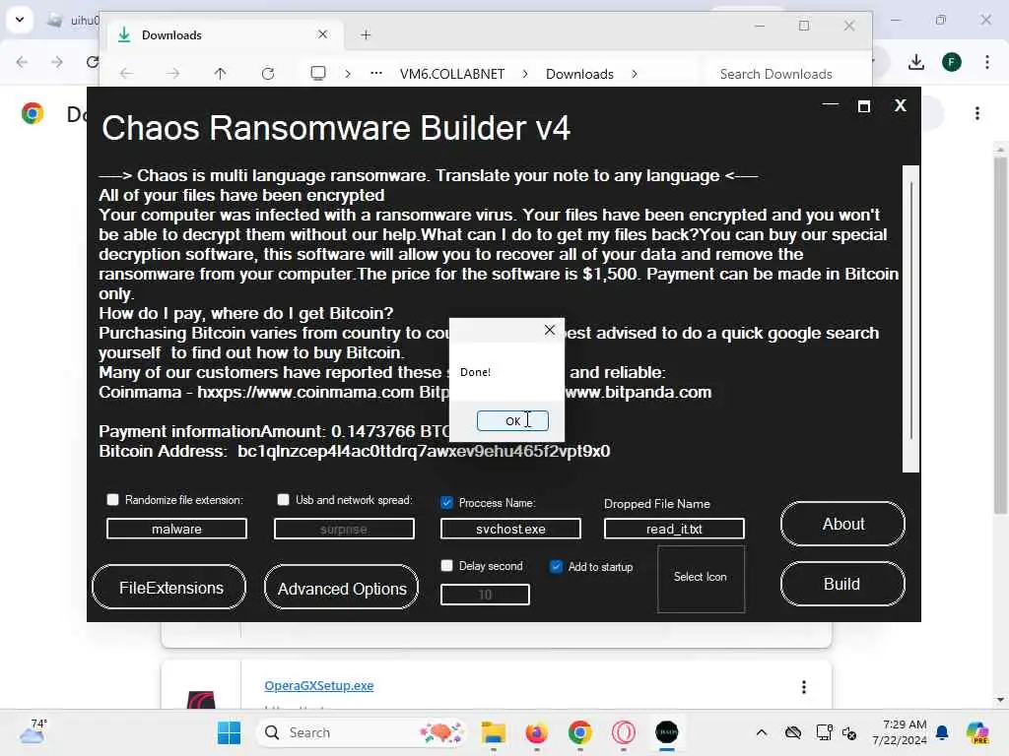This screenshot has height=756, width=1009.
Task: Expand chevron after VM6.COLLABNET
Action: 525,74
